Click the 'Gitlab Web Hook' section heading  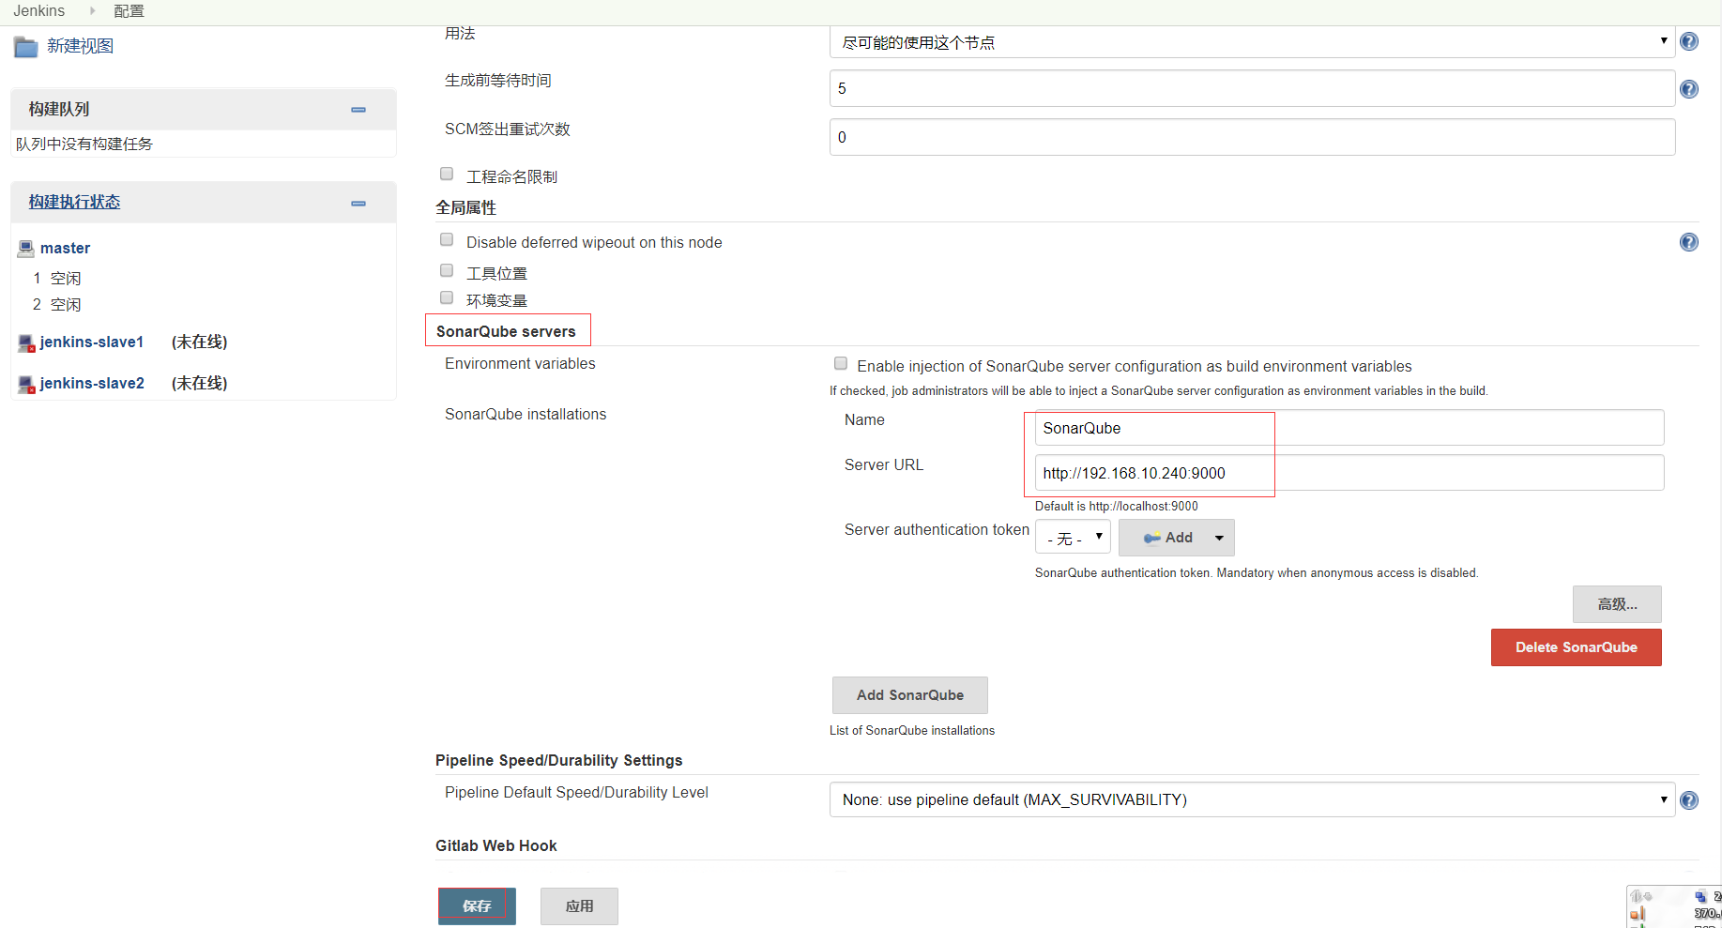(496, 845)
